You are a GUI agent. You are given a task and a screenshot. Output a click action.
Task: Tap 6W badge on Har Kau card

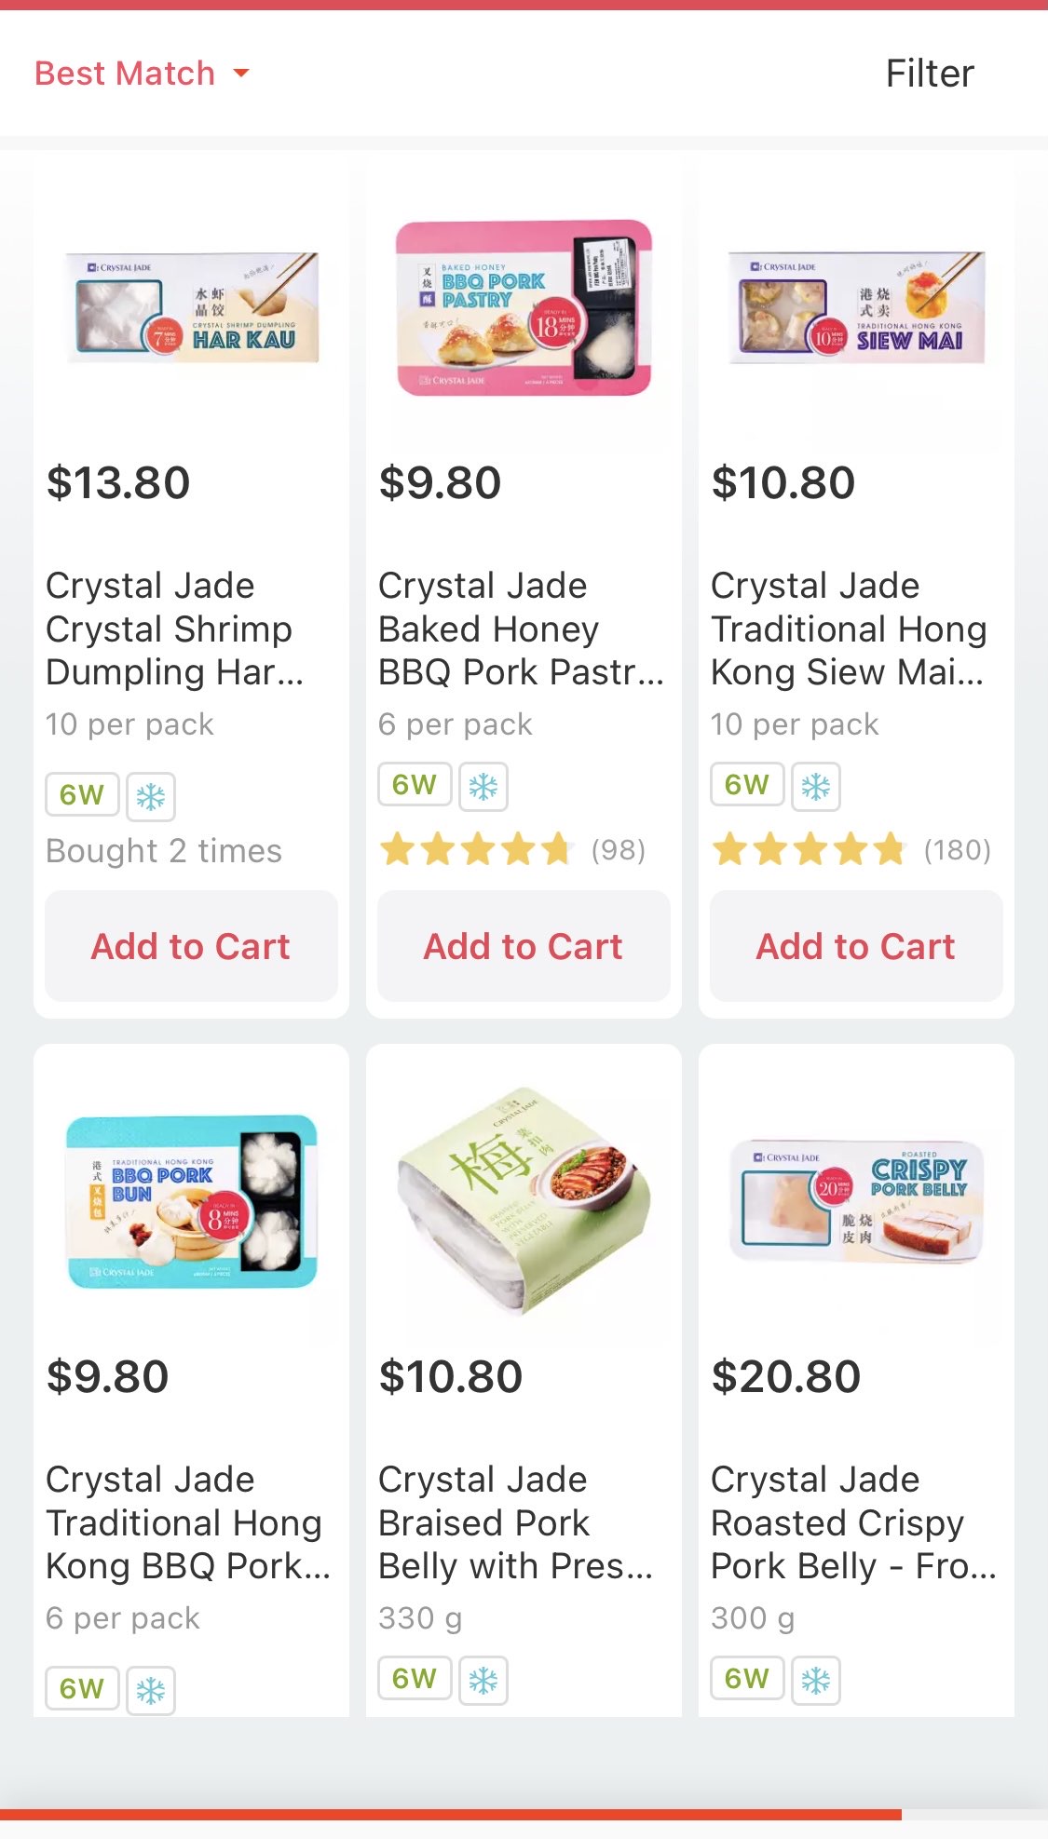[82, 795]
